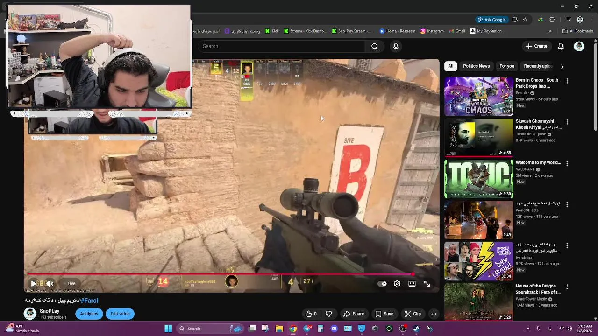Open the YouTube account avatar menu
This screenshot has height=336, width=598.
pyautogui.click(x=579, y=46)
